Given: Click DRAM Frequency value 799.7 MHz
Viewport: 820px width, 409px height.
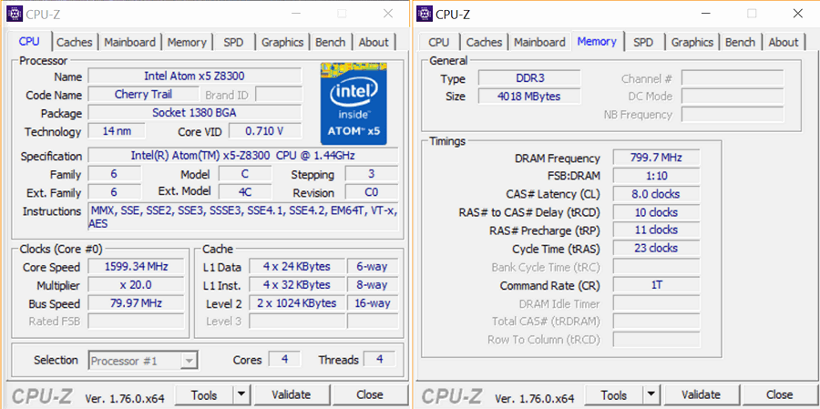Looking at the screenshot, I should click(x=656, y=158).
